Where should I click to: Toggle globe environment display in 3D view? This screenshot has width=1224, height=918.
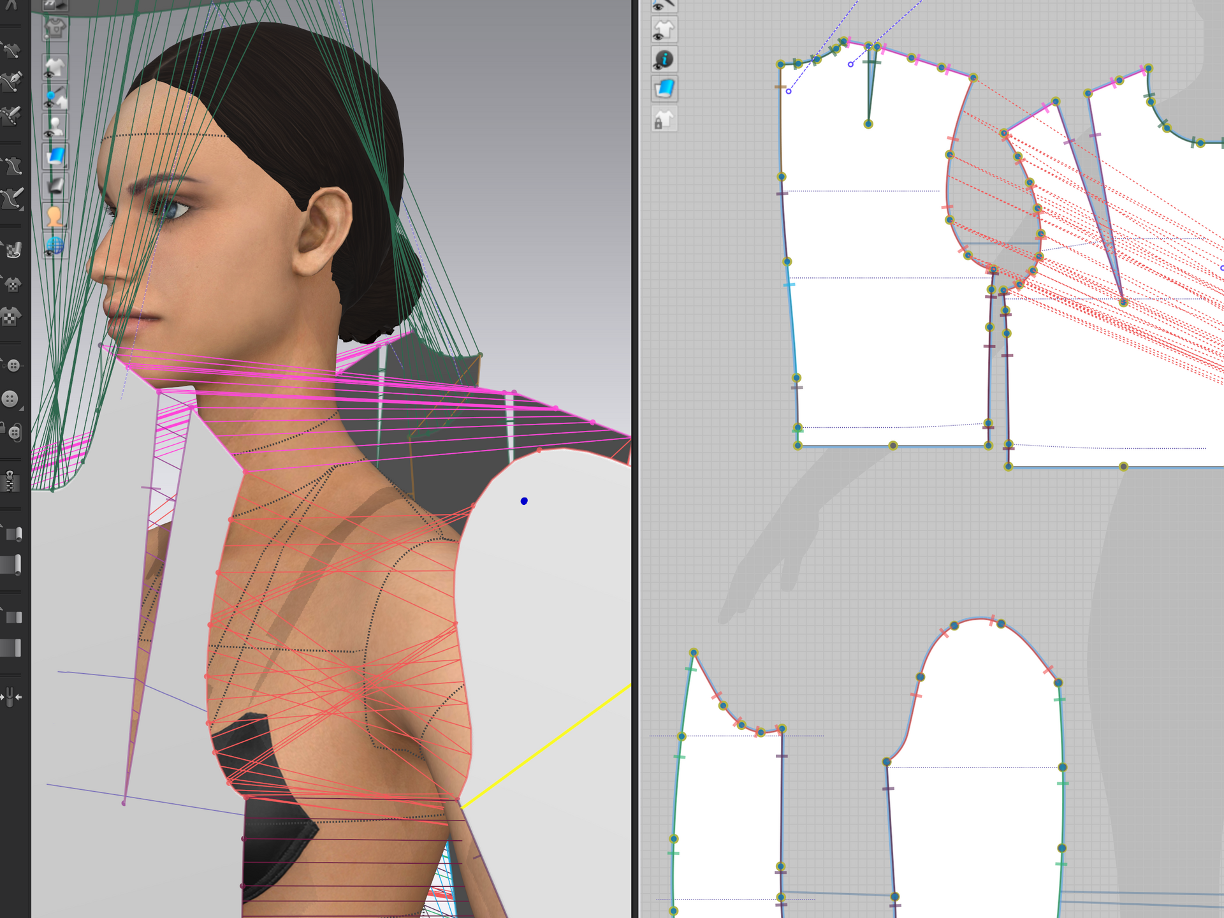(x=55, y=245)
